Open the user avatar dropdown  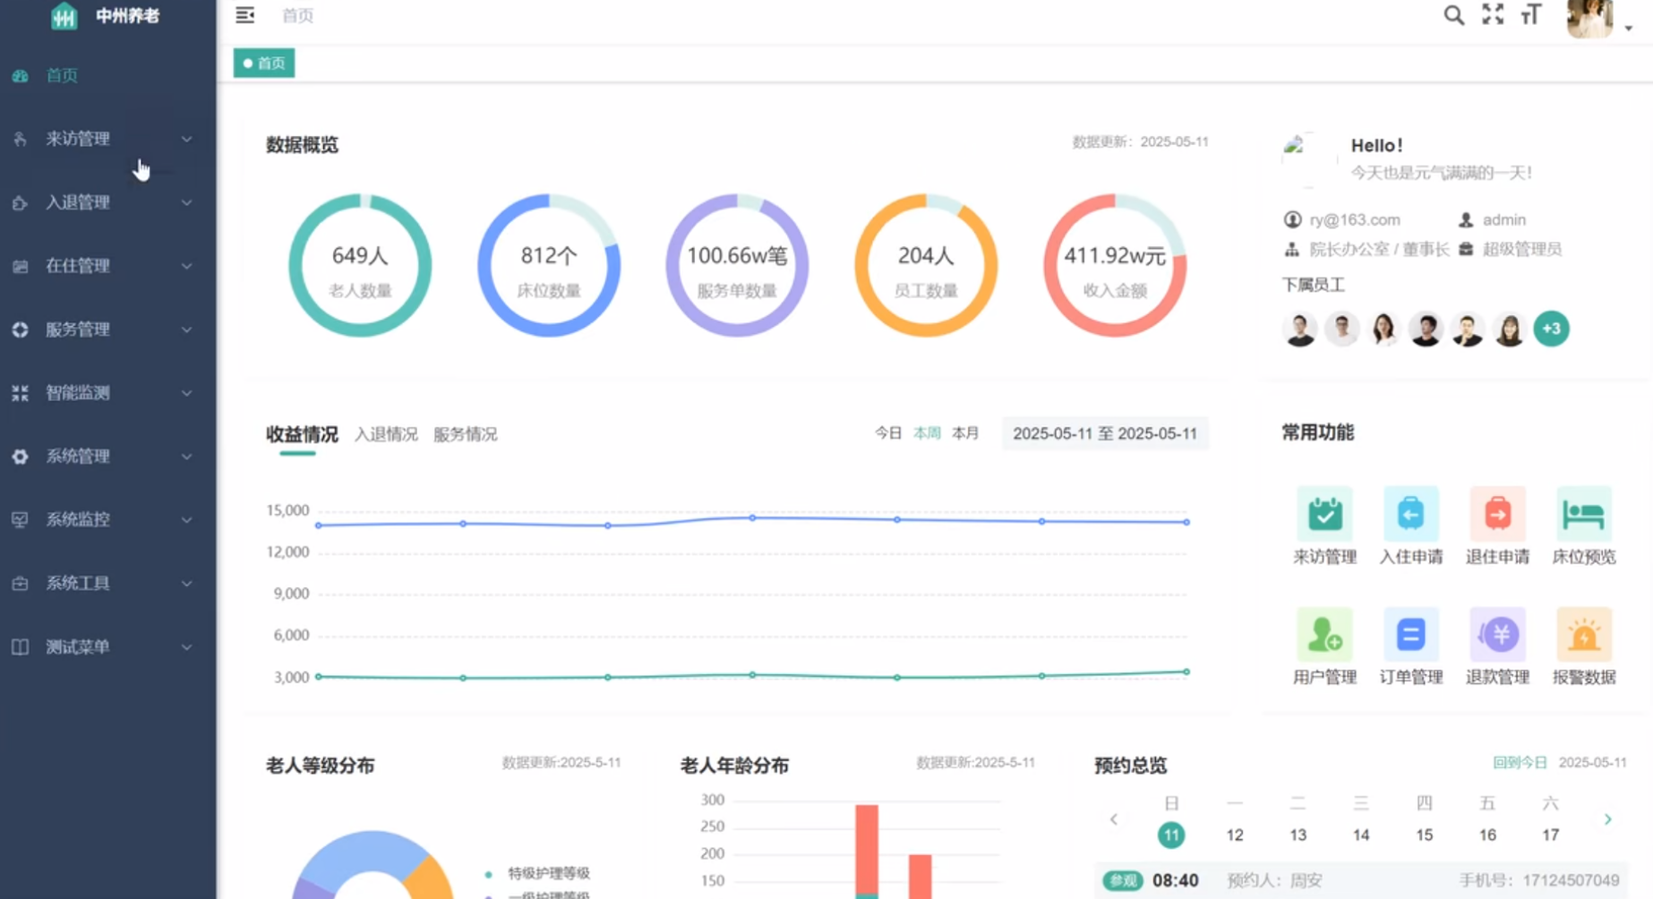(x=1598, y=20)
